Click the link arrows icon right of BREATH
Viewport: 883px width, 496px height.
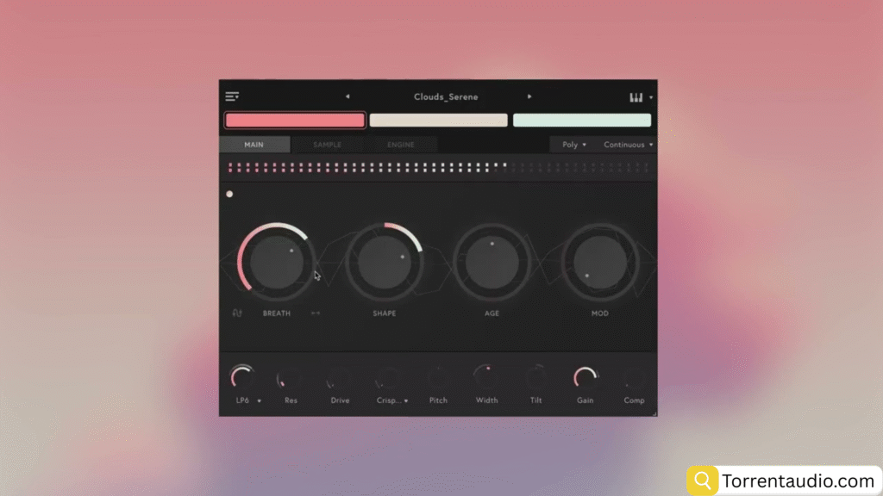316,313
